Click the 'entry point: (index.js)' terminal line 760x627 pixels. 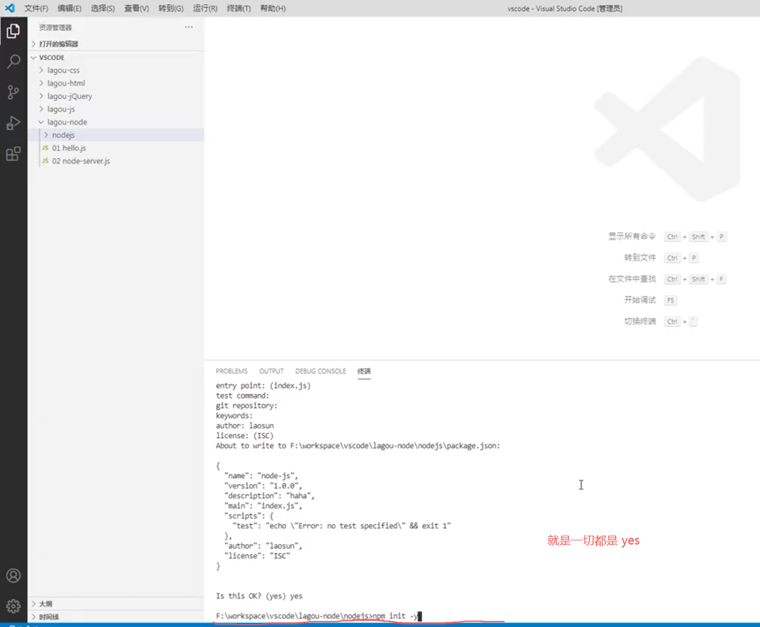[263, 385]
